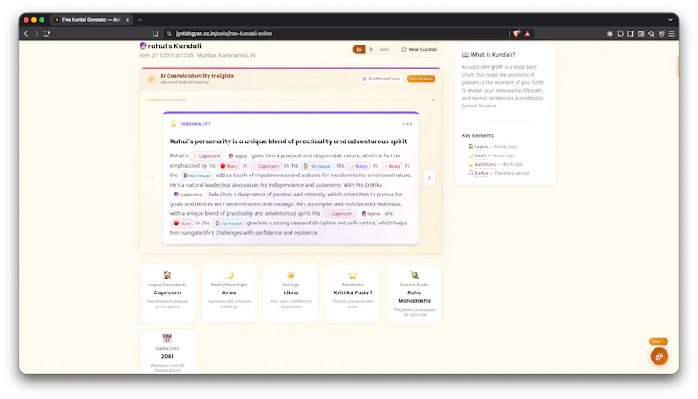Click the What is Kundali? heading
Image resolution: width=698 pixels, height=399 pixels.
[x=489, y=55]
